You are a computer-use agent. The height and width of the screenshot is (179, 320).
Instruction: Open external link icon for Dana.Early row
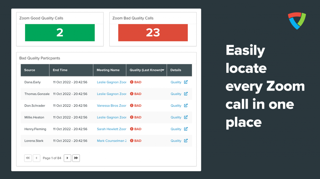tap(186, 82)
